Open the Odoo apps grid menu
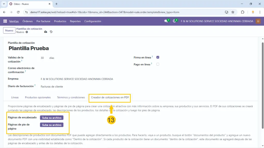264x148 pixels. (5, 21)
